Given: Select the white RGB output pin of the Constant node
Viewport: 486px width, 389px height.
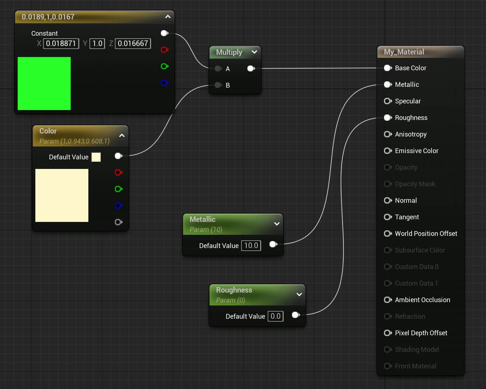Looking at the screenshot, I should tap(164, 33).
